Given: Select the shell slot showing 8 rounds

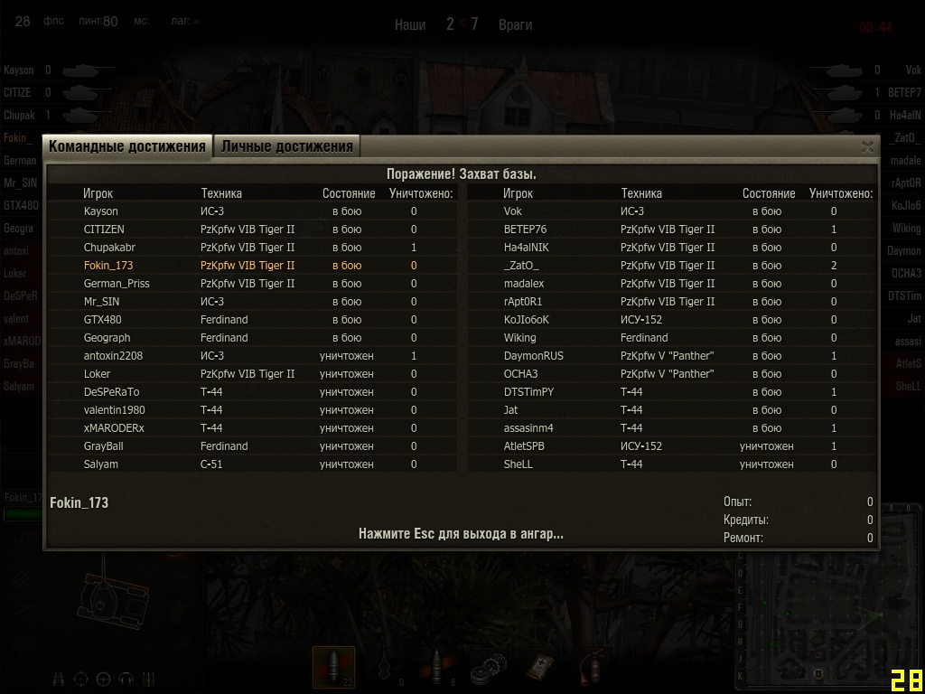Looking at the screenshot, I should (x=437, y=667).
